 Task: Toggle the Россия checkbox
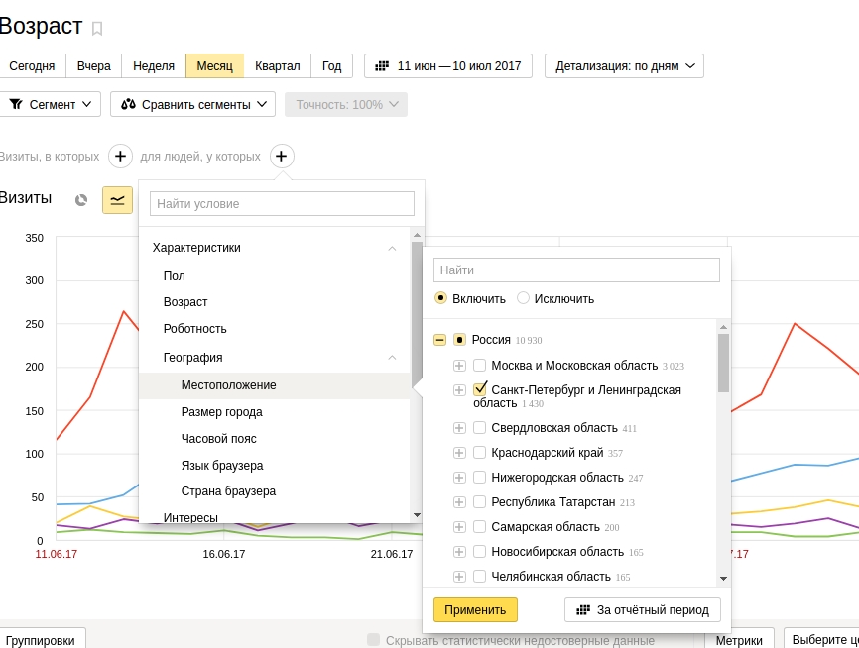460,340
